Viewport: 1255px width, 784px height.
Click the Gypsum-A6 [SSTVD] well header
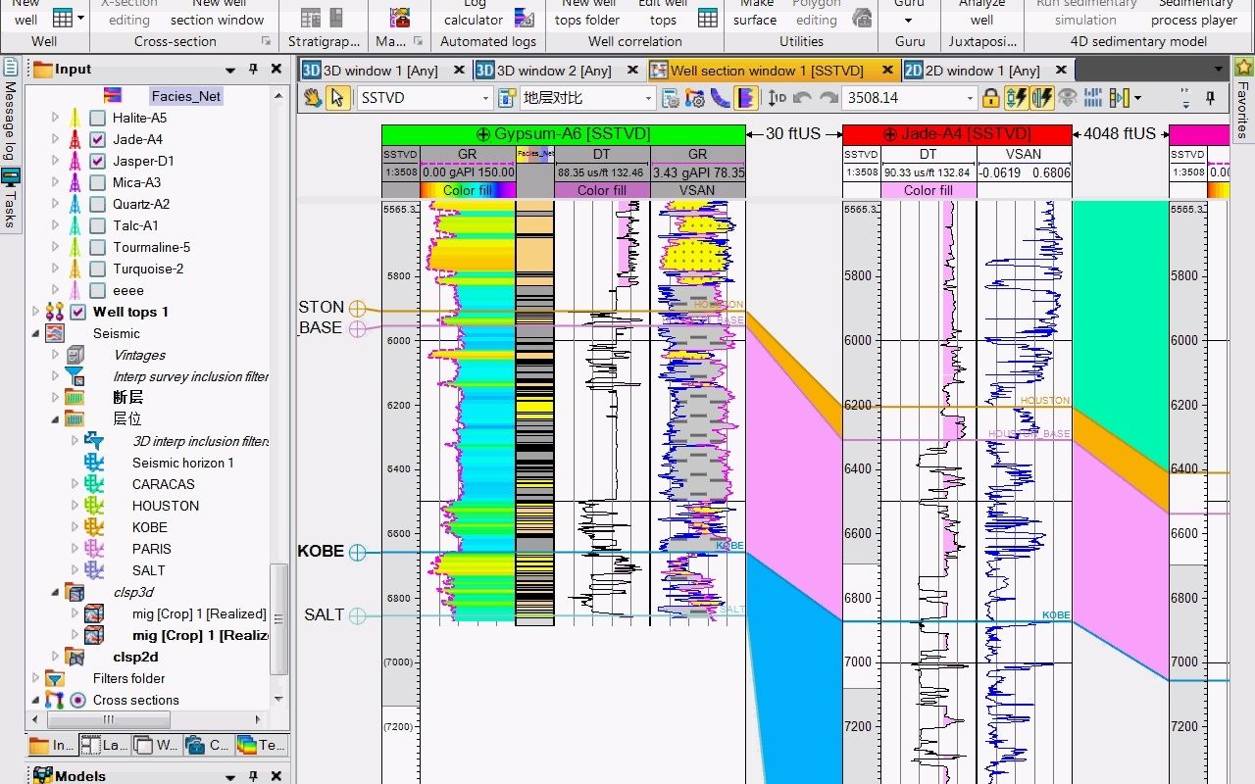[x=564, y=134]
